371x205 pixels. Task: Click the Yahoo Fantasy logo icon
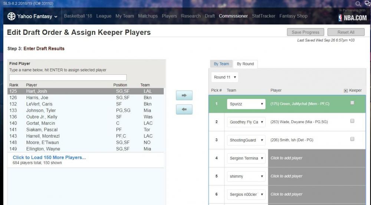tap(12, 16)
